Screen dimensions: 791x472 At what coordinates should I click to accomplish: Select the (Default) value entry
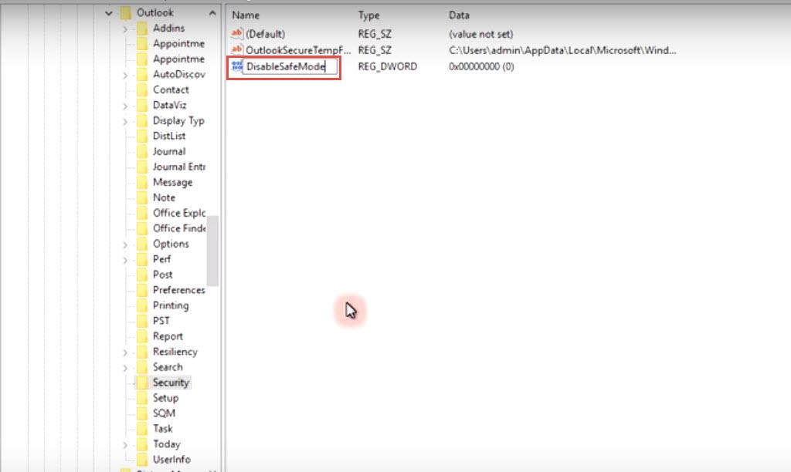(266, 34)
